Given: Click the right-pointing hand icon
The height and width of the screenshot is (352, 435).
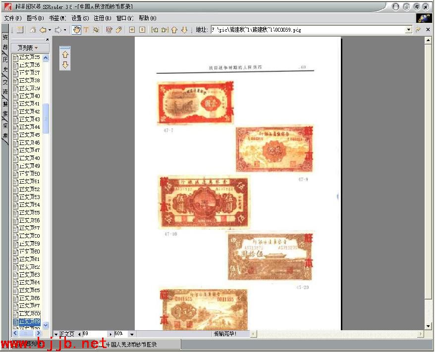Looking at the screenshot, I should pyautogui.click(x=164, y=30).
